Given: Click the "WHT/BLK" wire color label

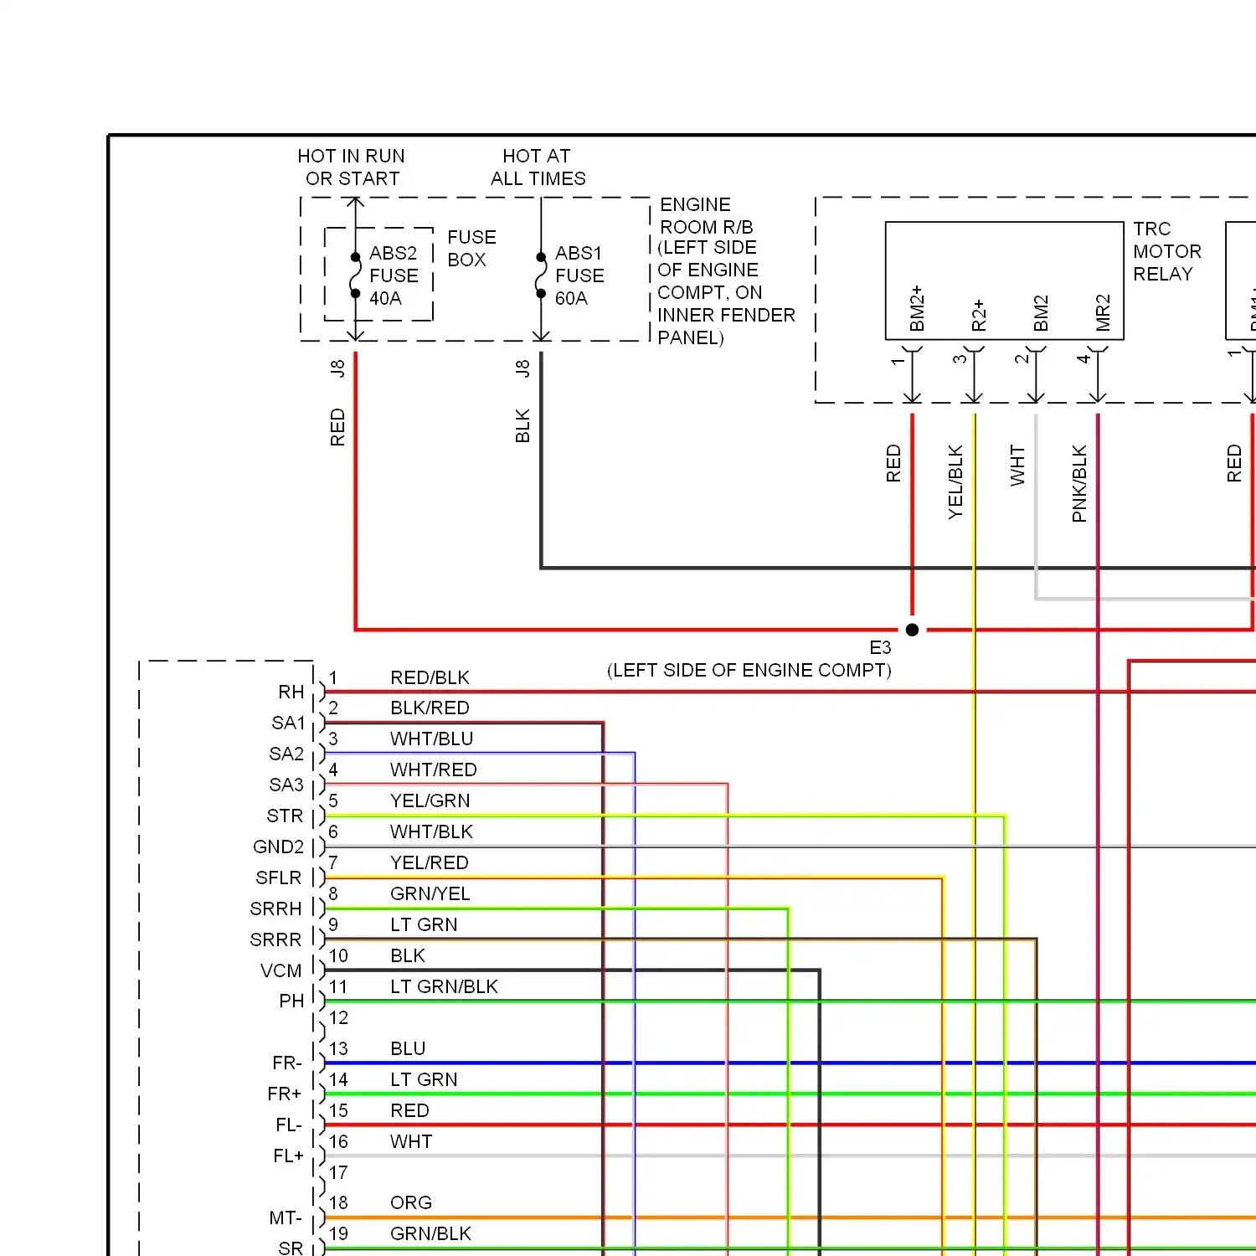Looking at the screenshot, I should [431, 831].
